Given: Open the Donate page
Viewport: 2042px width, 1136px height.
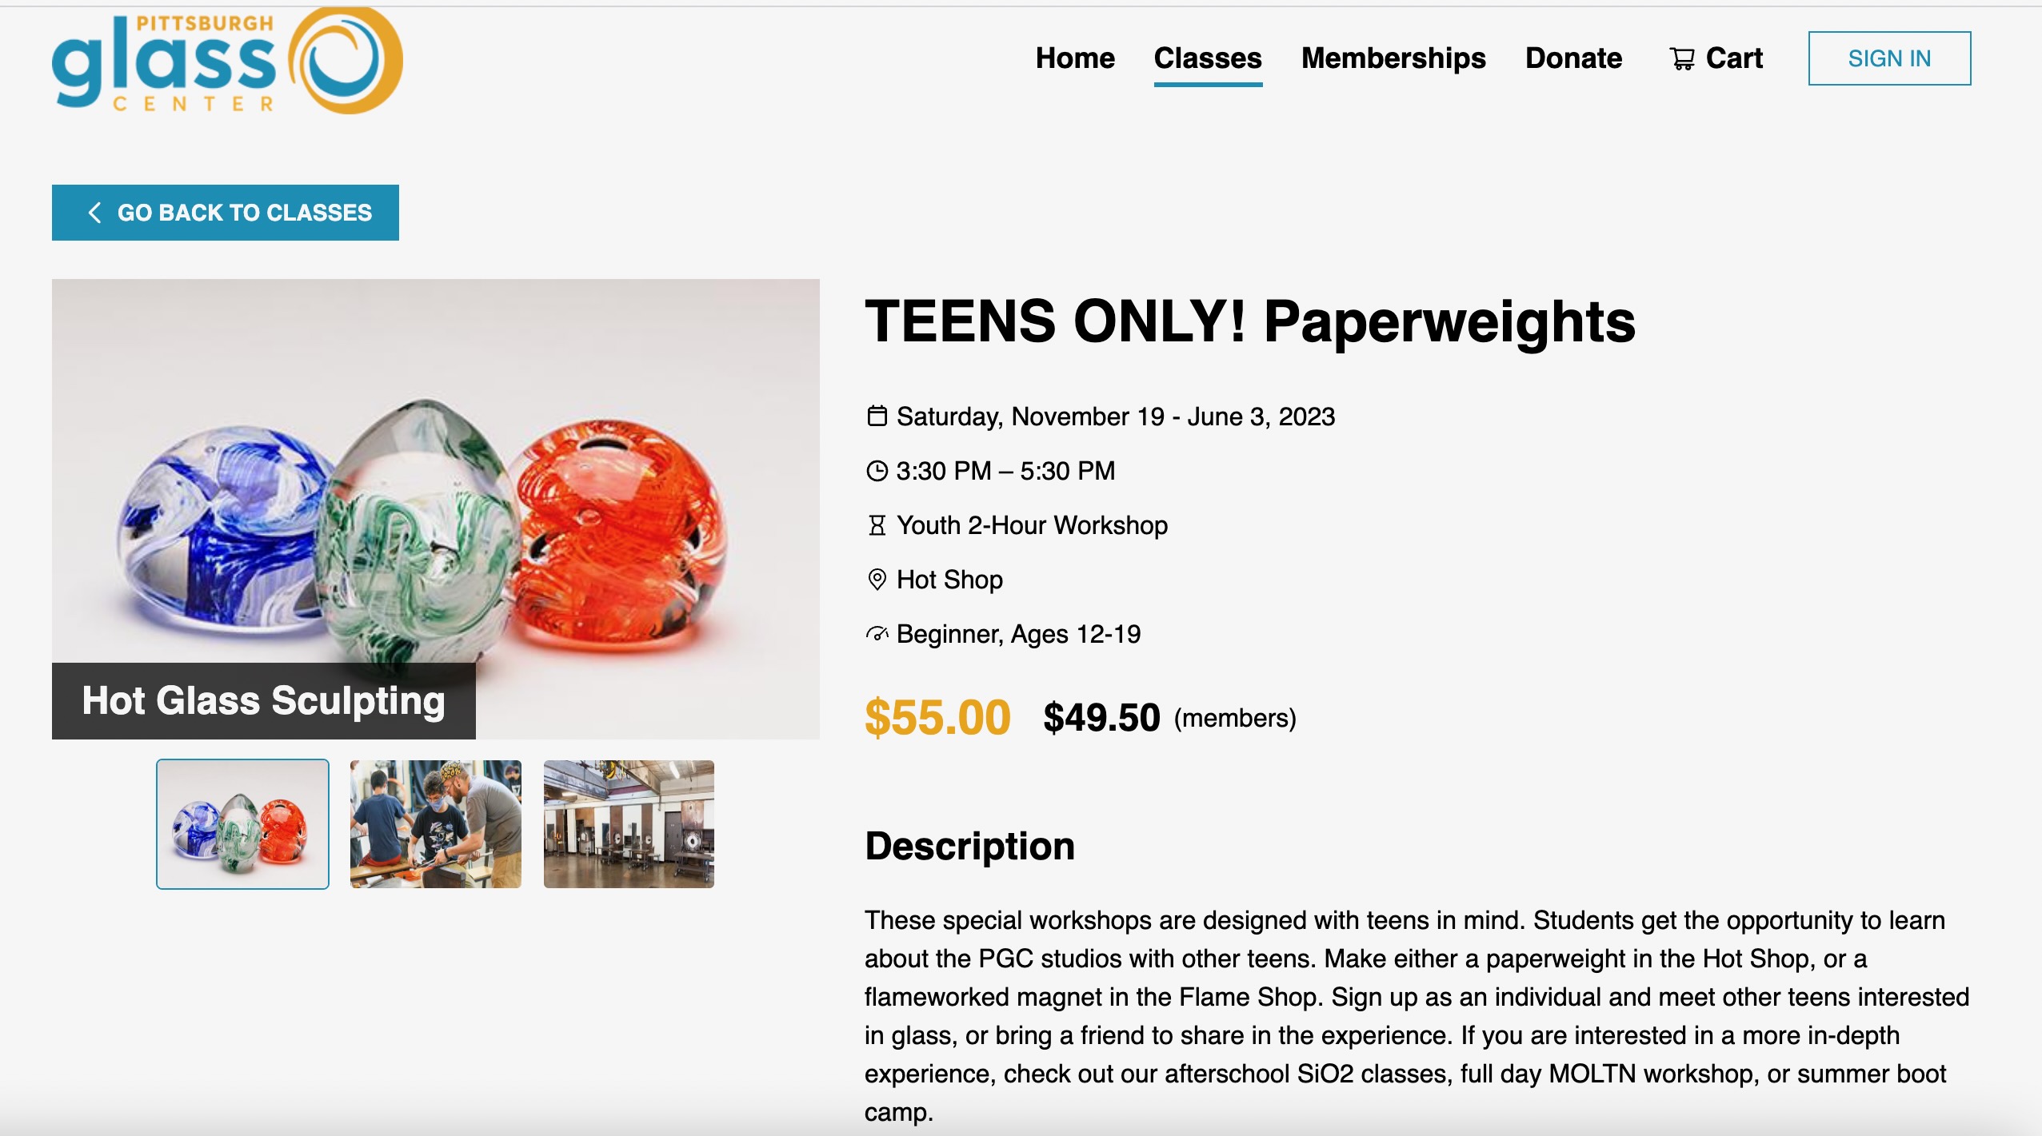Looking at the screenshot, I should 1572,58.
